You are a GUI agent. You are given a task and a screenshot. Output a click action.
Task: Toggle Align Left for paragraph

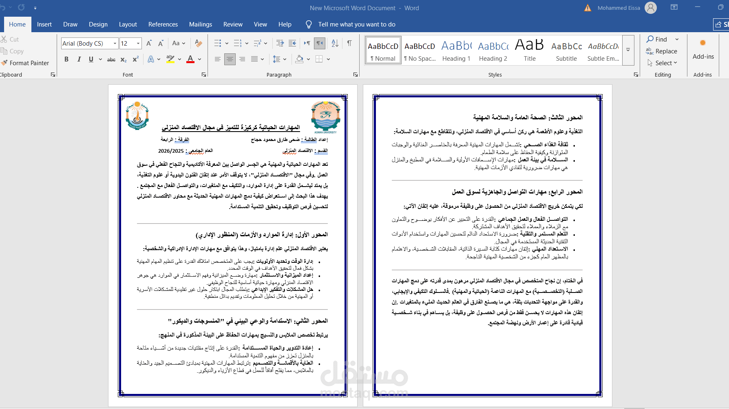pyautogui.click(x=218, y=59)
